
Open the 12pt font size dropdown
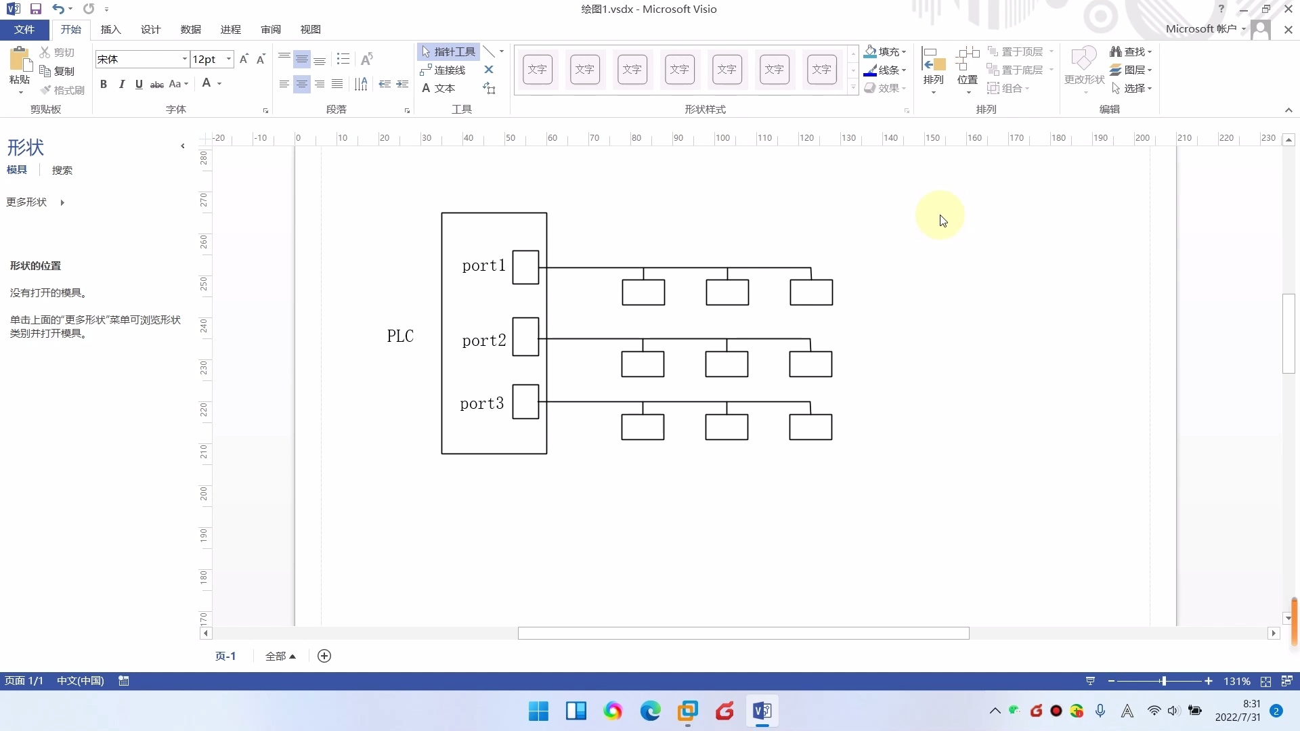227,59
